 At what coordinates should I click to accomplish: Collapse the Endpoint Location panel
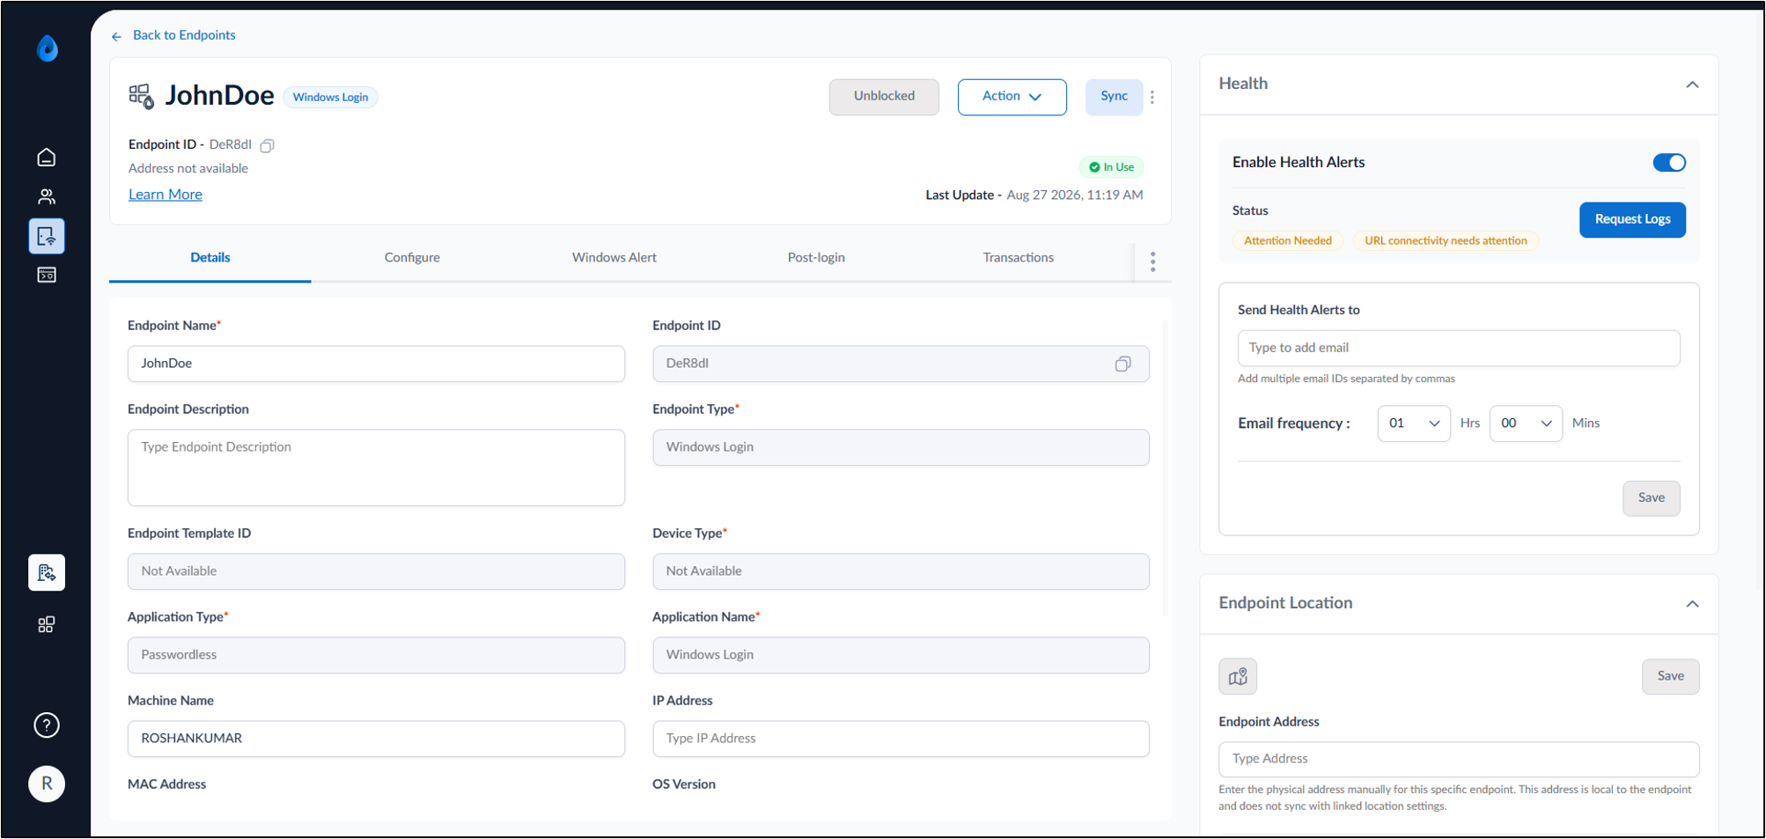[1691, 604]
